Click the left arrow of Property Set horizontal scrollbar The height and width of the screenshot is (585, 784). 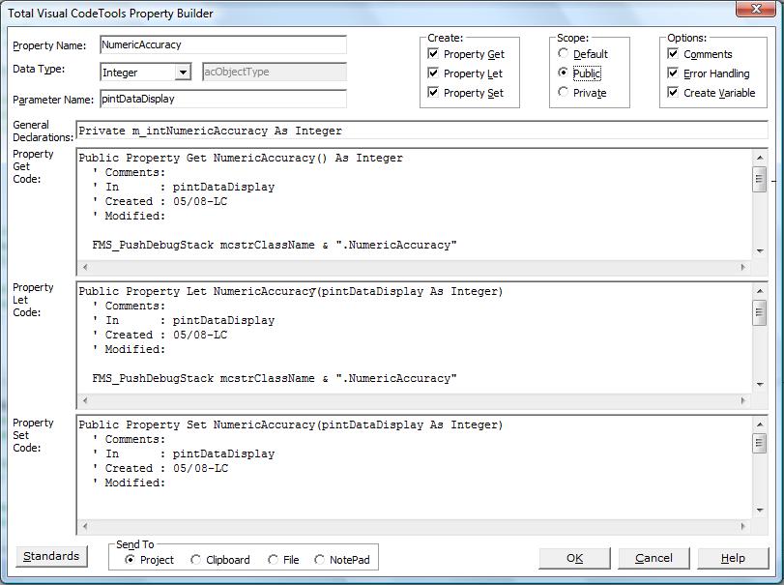[85, 526]
